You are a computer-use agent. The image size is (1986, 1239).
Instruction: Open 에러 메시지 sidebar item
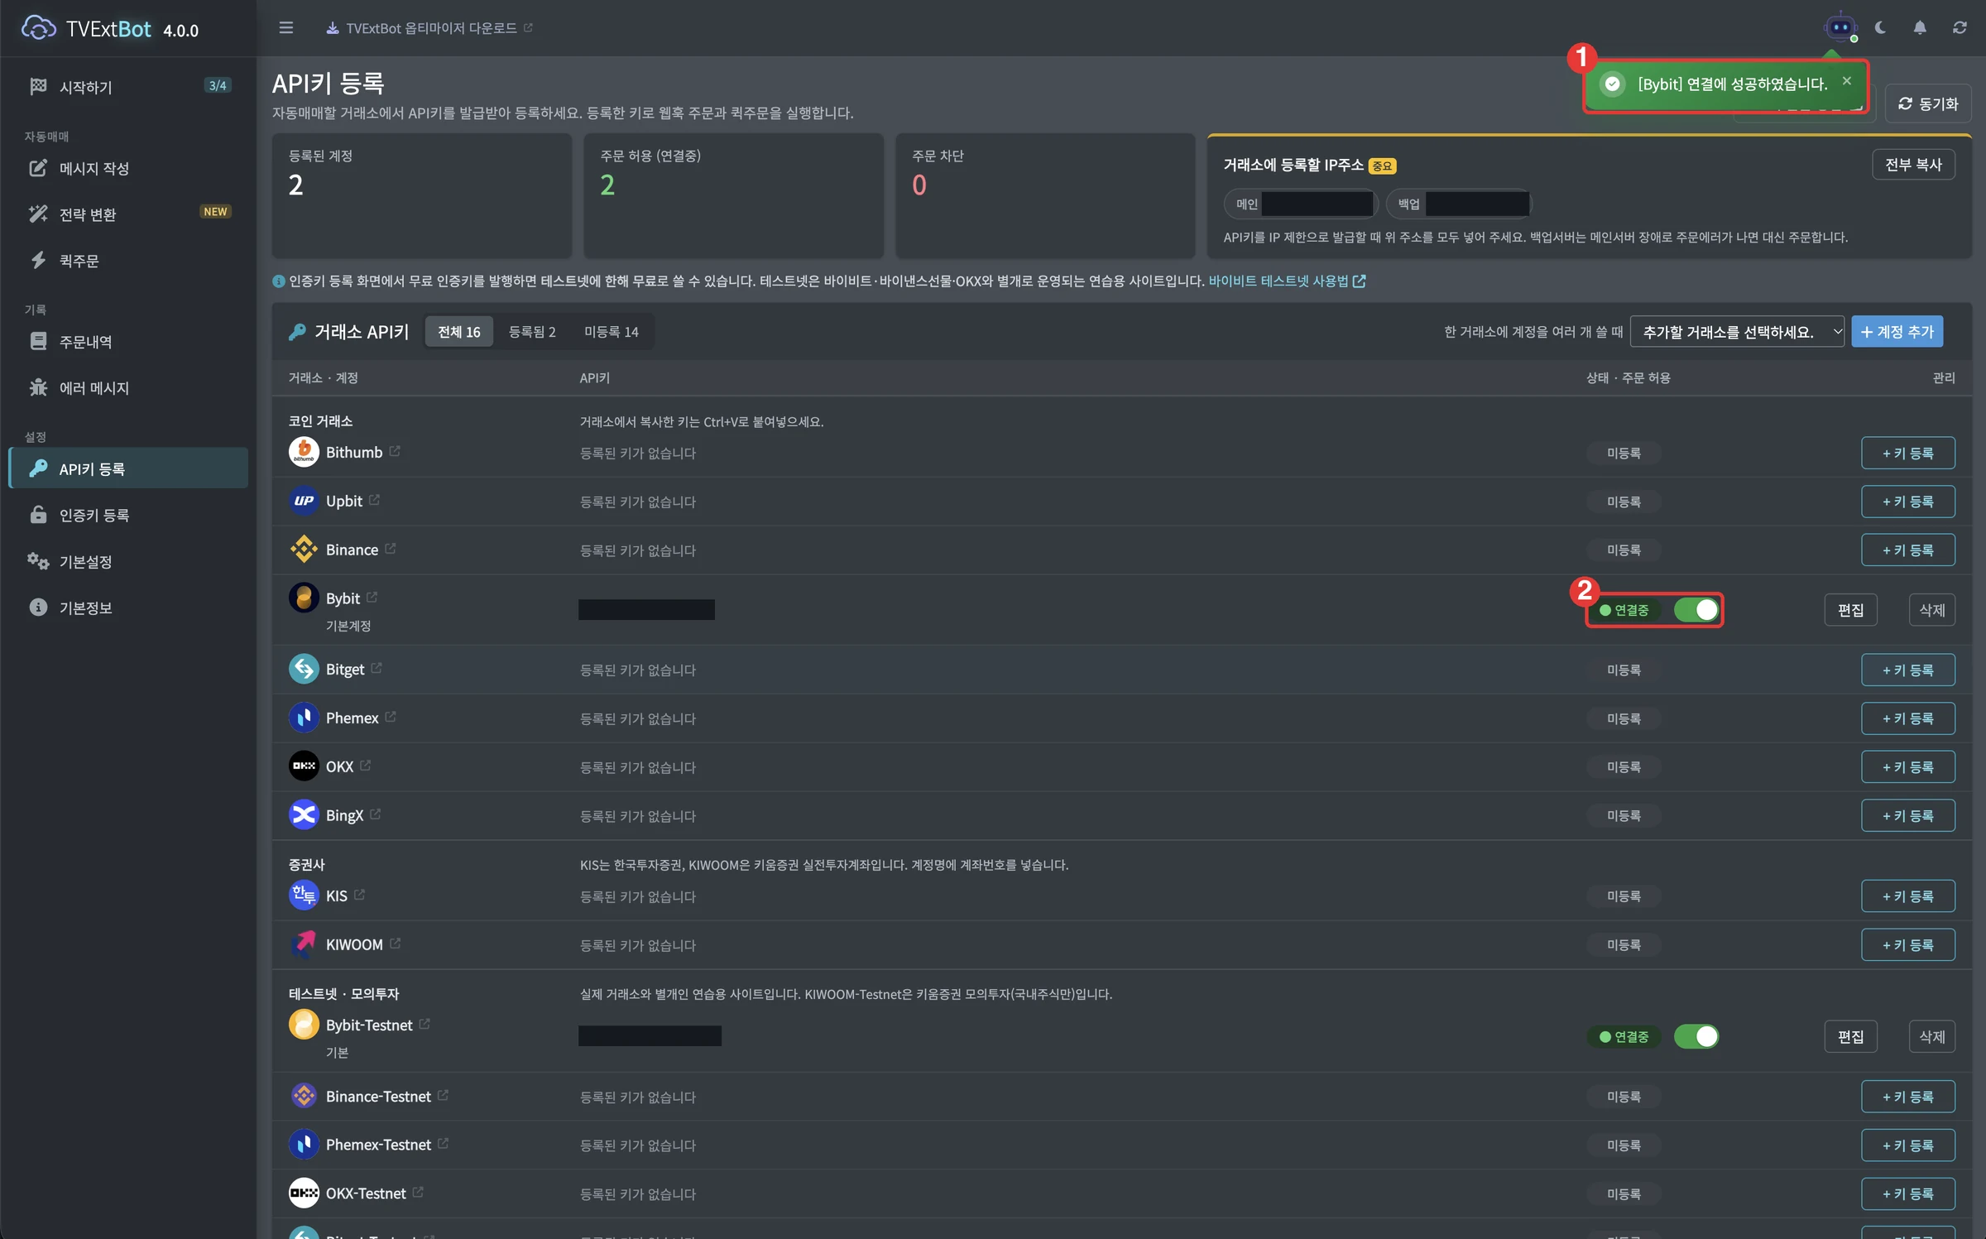coord(128,388)
